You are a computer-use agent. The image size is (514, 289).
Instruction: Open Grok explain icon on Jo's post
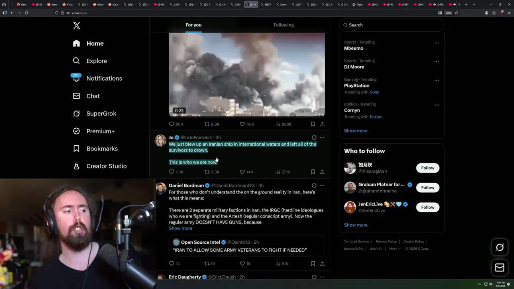[x=314, y=137]
